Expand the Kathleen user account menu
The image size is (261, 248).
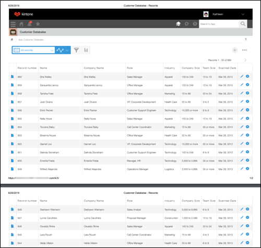click(243, 14)
